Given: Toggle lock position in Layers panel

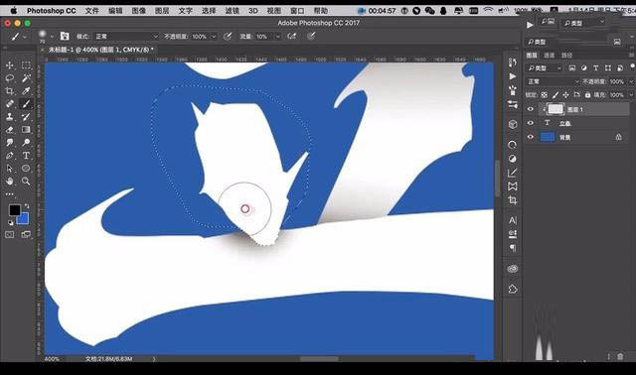Looking at the screenshot, I should click(565, 95).
